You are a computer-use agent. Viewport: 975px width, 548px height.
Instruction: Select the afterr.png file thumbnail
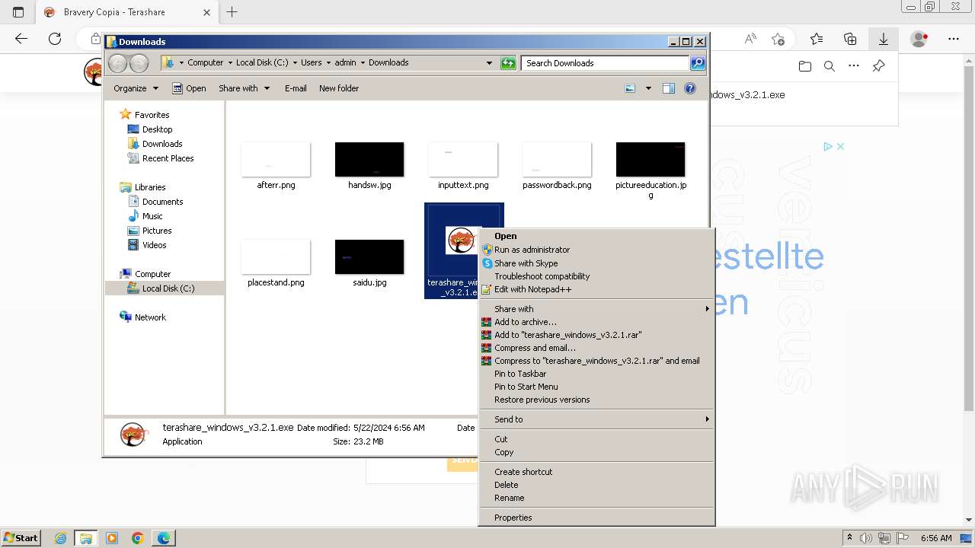tap(276, 160)
